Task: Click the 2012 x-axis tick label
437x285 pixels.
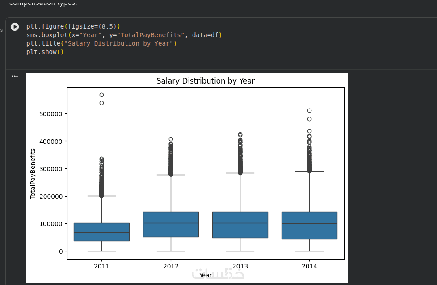Action: pos(171,266)
